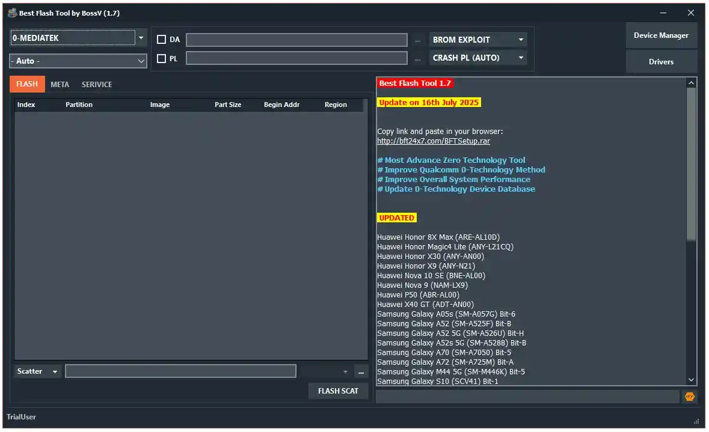Screen dimensions: 709x432
Task: Click Samsung Galaxy A72 entry
Action: coord(446,362)
